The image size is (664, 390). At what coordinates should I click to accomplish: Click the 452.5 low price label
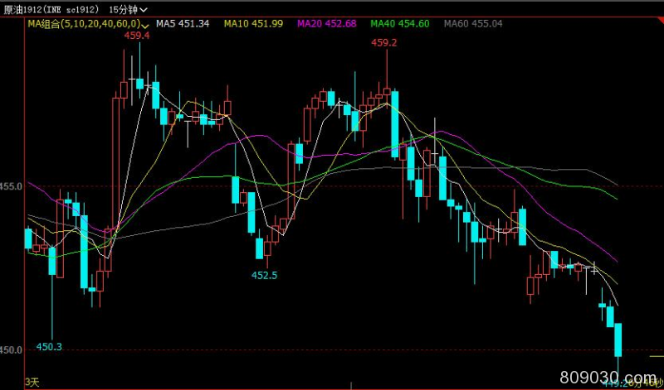coord(264,276)
